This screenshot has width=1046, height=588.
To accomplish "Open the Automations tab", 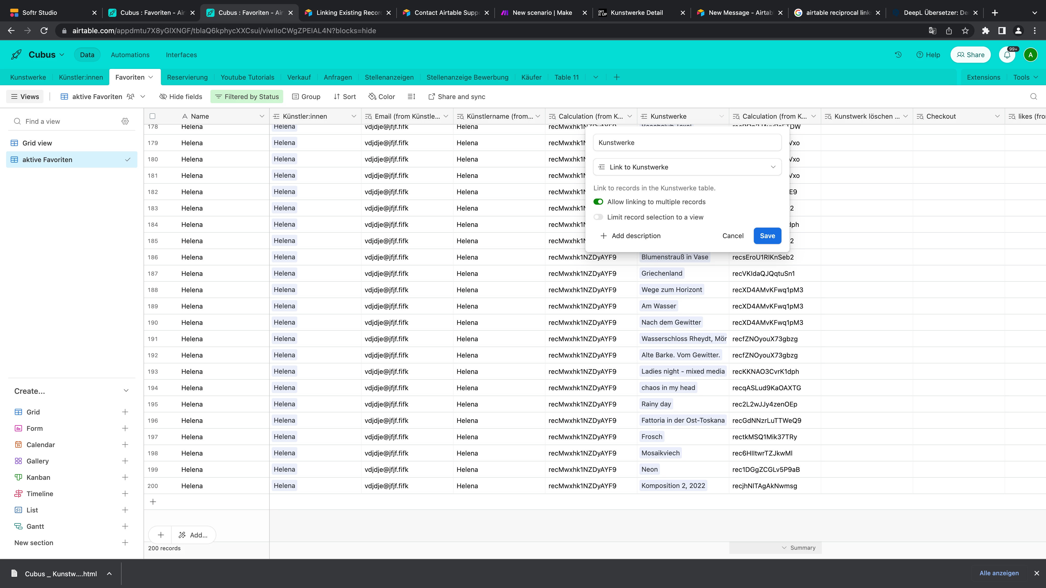I will pyautogui.click(x=130, y=55).
